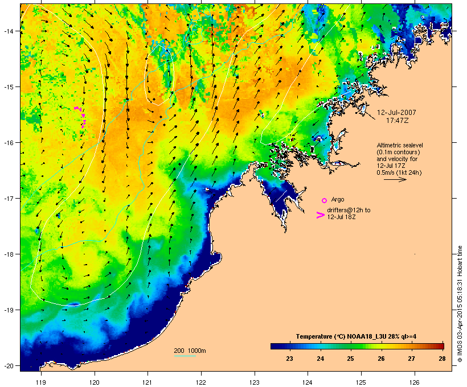Click the '12-Jul 18Z' drifter legend text

[341, 217]
